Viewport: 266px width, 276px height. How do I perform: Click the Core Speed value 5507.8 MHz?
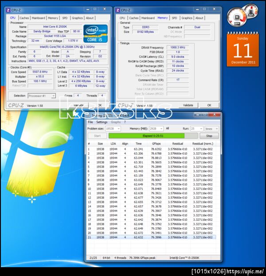[40, 72]
